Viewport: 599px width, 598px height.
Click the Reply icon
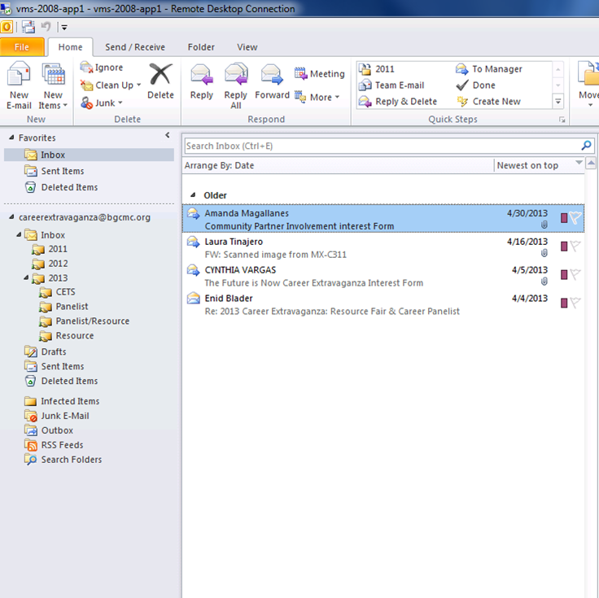[x=201, y=74]
